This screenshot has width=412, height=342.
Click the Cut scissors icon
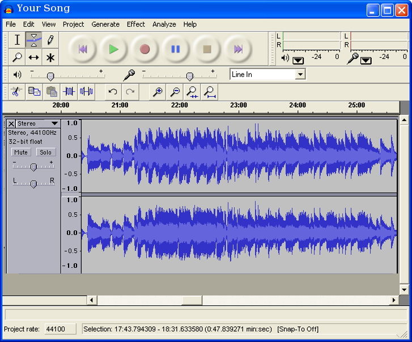(x=16, y=92)
